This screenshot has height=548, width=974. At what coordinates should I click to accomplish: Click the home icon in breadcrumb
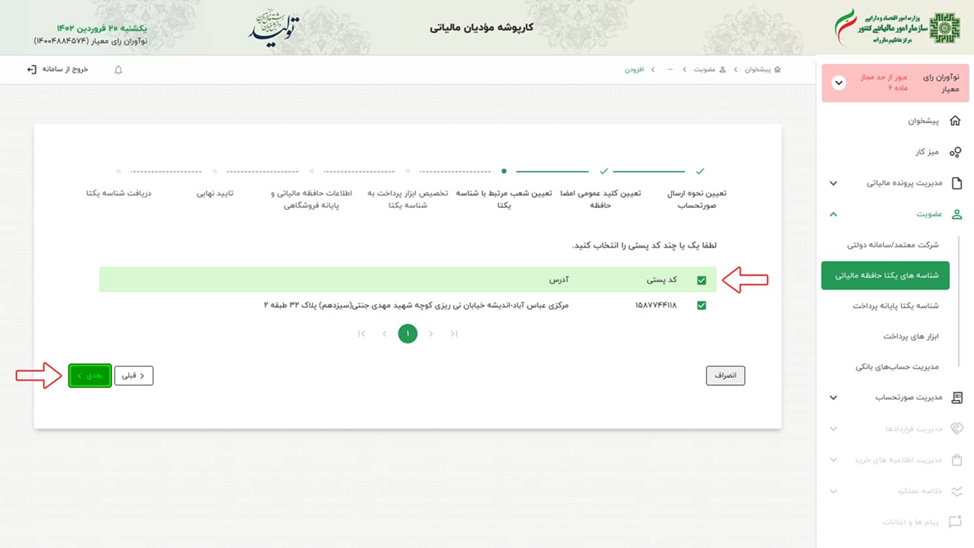777,69
